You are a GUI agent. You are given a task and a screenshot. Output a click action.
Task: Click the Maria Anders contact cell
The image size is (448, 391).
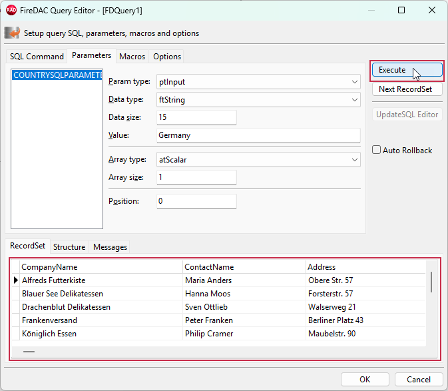244,280
